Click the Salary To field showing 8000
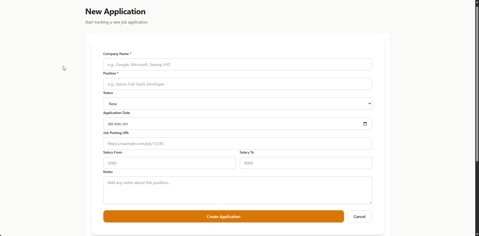Viewport: 479px width, 236px height. pos(305,163)
